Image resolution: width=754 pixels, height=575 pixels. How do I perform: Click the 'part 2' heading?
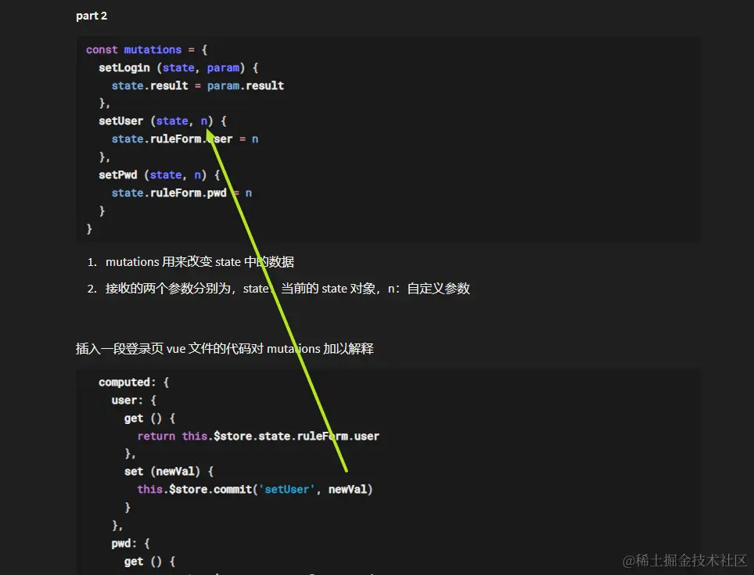[92, 16]
